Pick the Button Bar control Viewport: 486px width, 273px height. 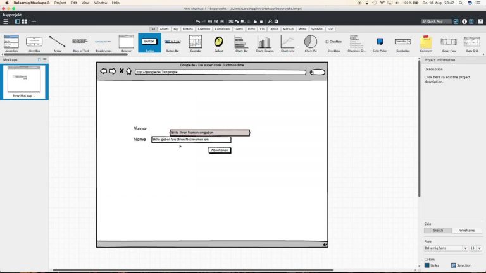(173, 44)
